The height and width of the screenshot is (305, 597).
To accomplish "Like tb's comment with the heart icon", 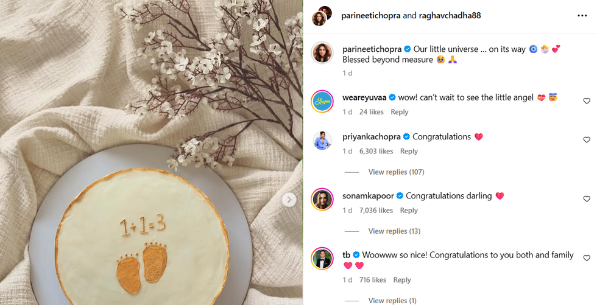I will pos(587,258).
